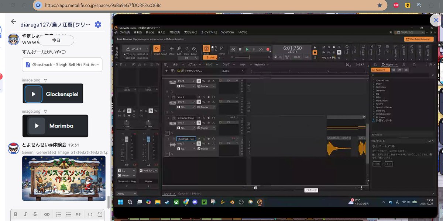The image size is (443, 221).
Task: Start playback with green Play button
Action: click(x=247, y=49)
